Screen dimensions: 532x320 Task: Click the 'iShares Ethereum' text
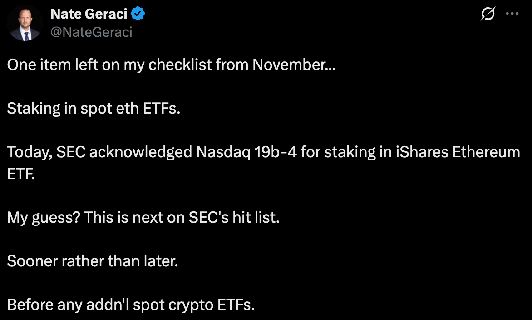tap(458, 152)
